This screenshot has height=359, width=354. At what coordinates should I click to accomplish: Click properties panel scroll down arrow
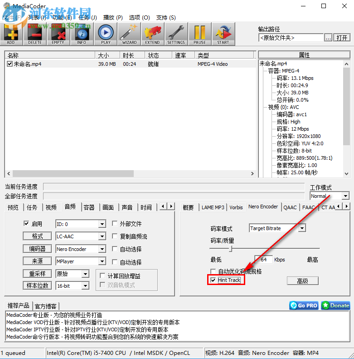(346, 174)
